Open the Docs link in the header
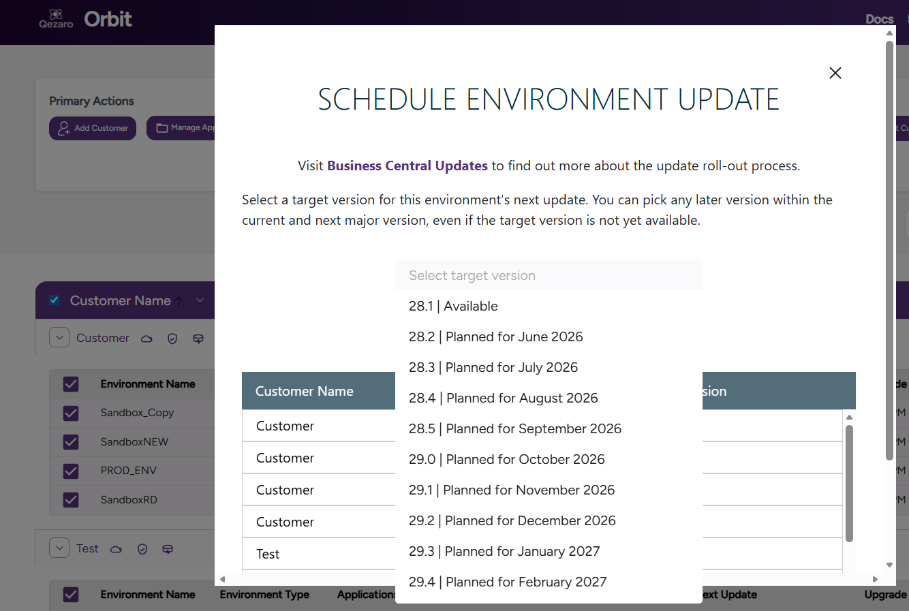909x611 pixels. pos(879,19)
